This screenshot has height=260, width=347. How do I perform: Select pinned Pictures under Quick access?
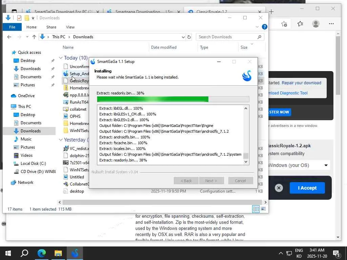tap(28, 85)
